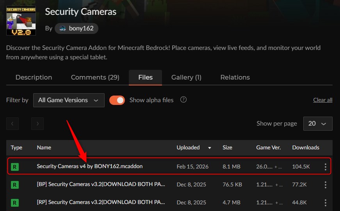
Task: Sort by Uploaded column header
Action: pos(188,147)
